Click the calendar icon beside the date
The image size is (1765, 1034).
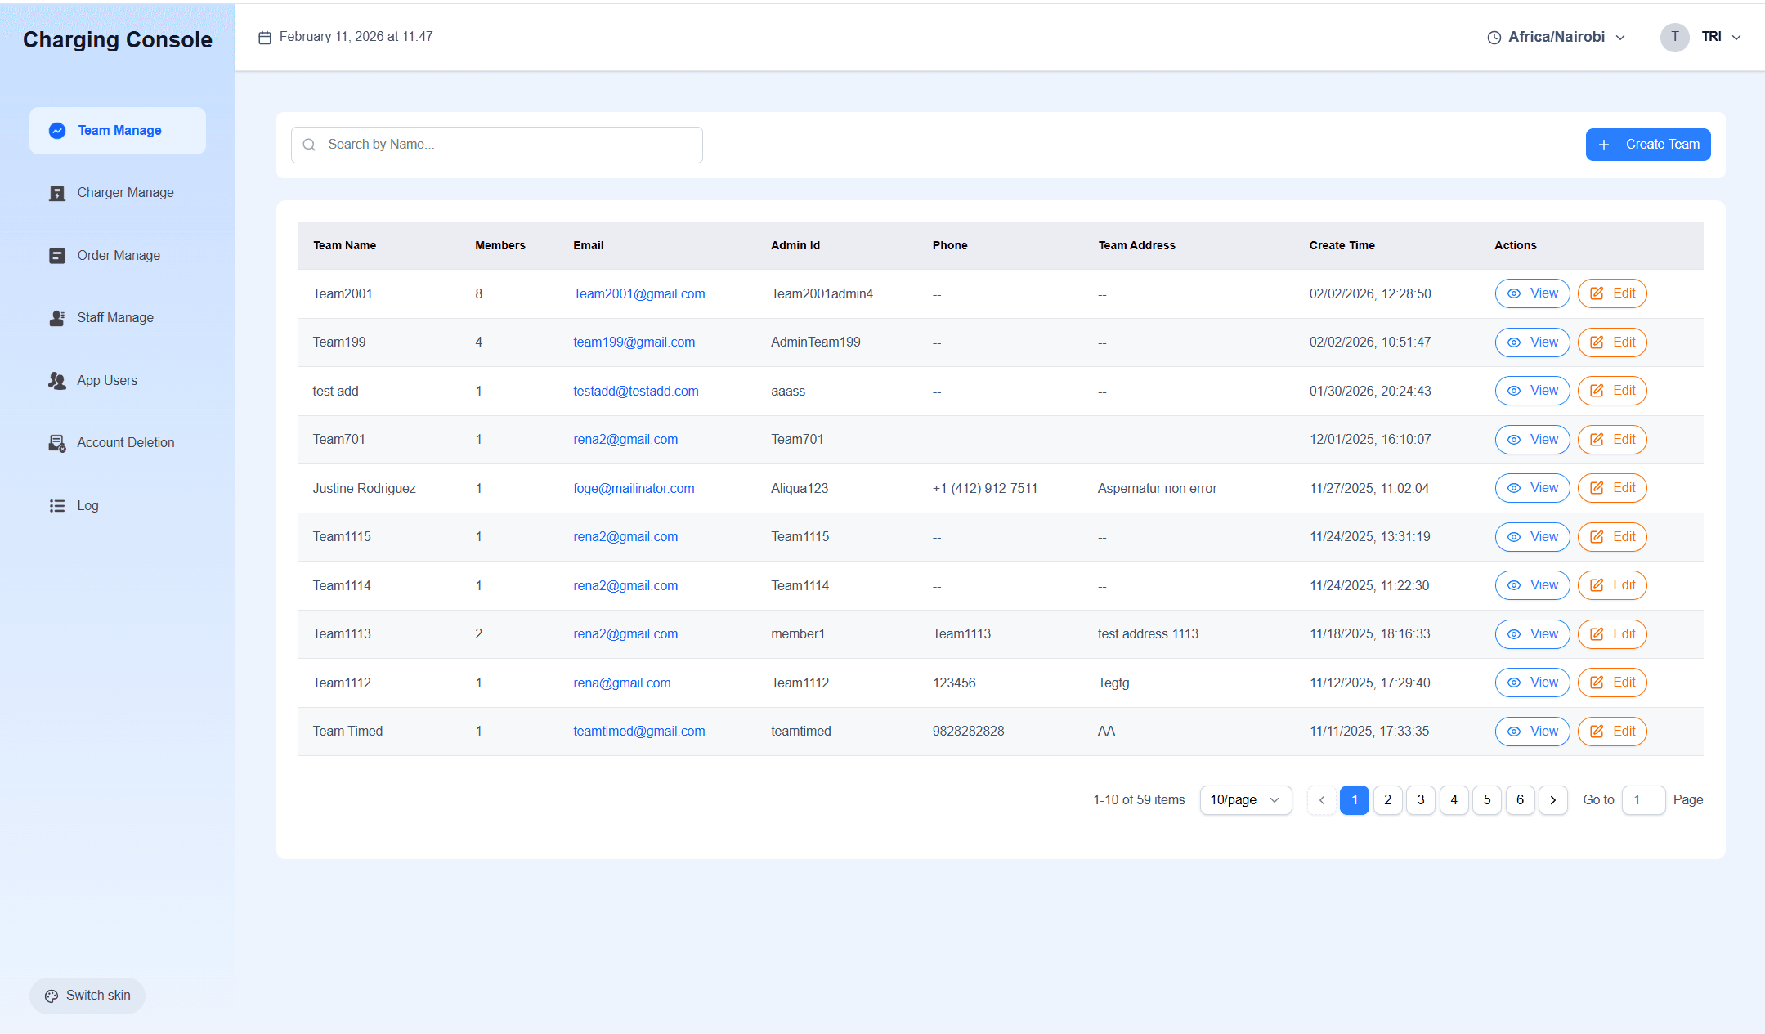265,38
